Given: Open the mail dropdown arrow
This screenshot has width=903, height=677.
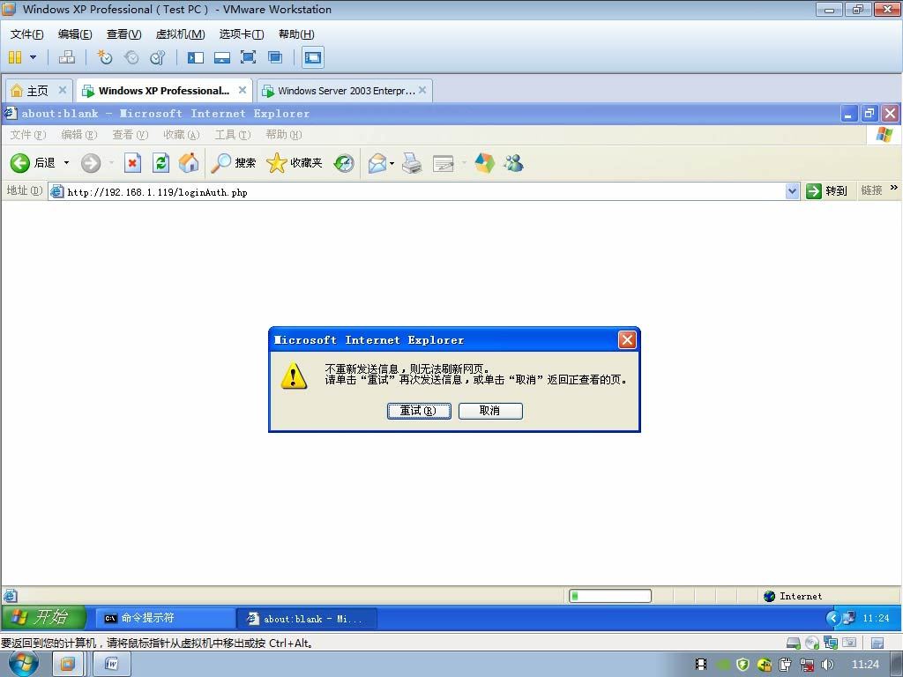Looking at the screenshot, I should 392,163.
